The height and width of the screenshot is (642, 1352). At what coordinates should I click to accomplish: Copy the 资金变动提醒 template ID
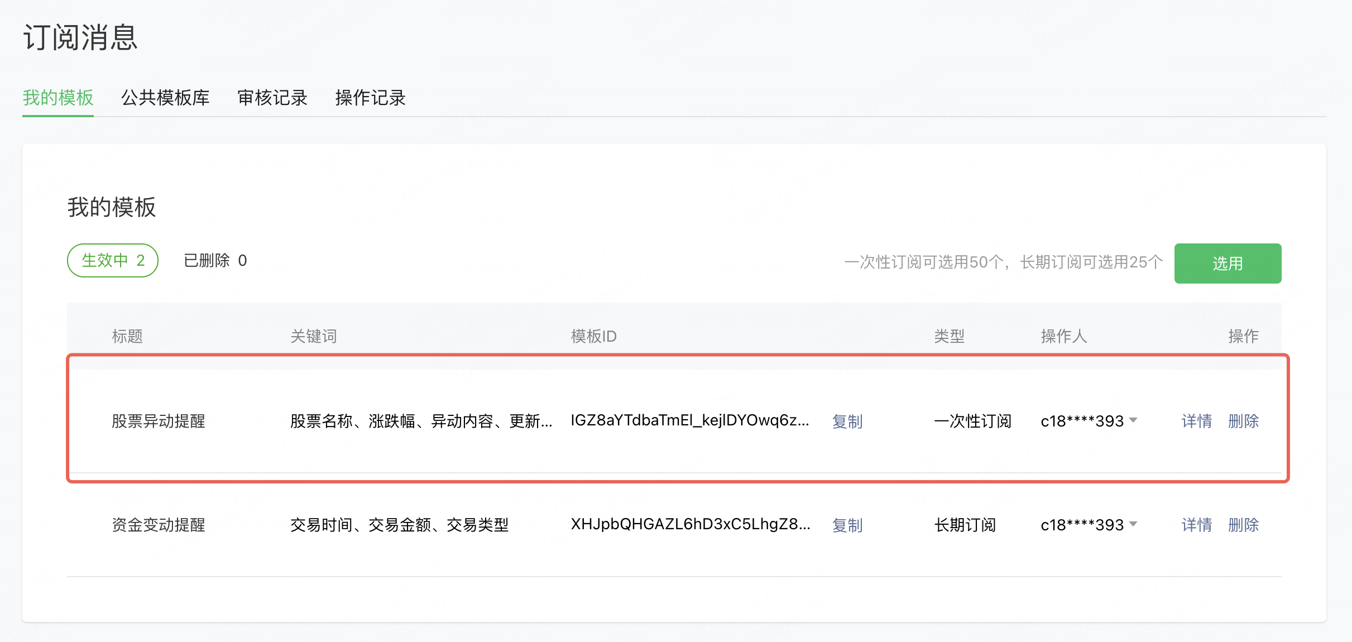coord(847,525)
